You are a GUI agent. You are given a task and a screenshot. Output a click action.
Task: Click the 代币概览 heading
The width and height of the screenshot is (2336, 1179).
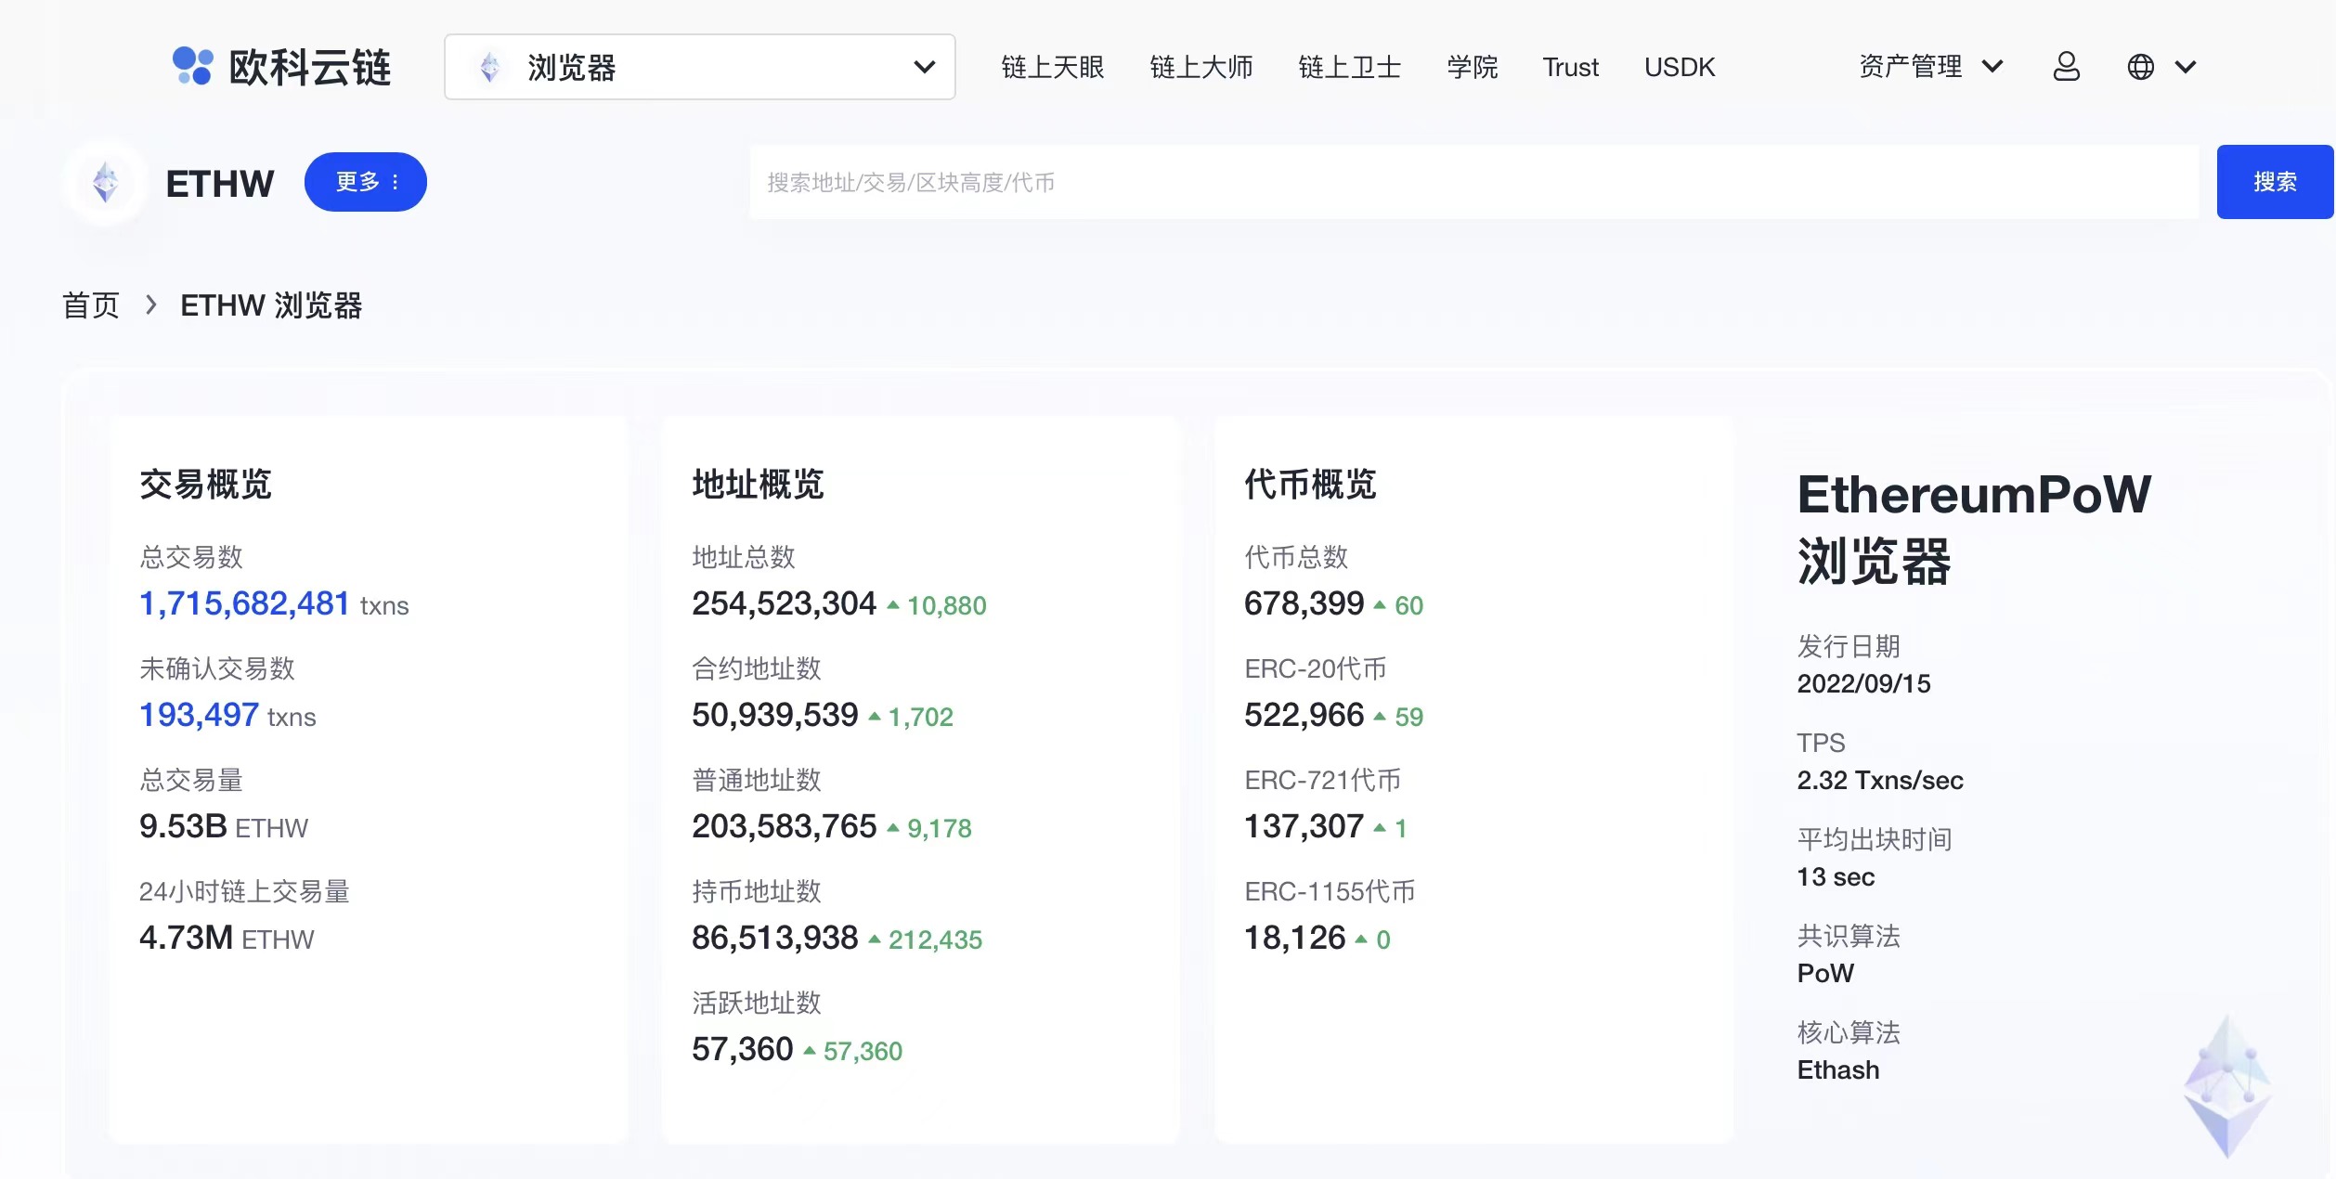(1310, 485)
